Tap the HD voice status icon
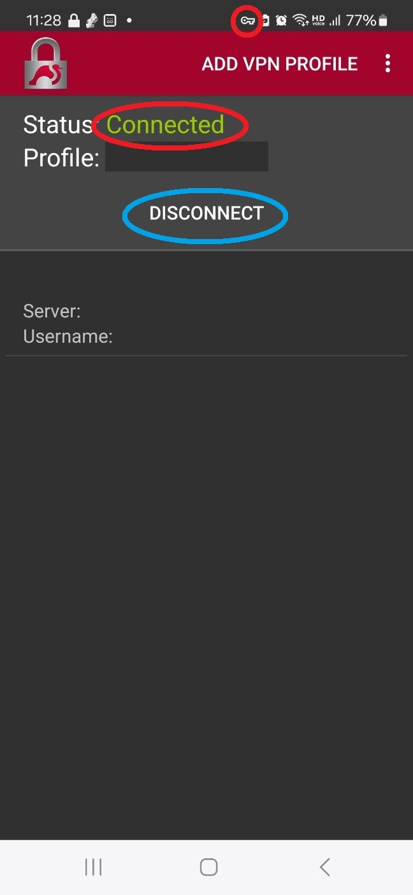The height and width of the screenshot is (895, 413). tap(318, 20)
